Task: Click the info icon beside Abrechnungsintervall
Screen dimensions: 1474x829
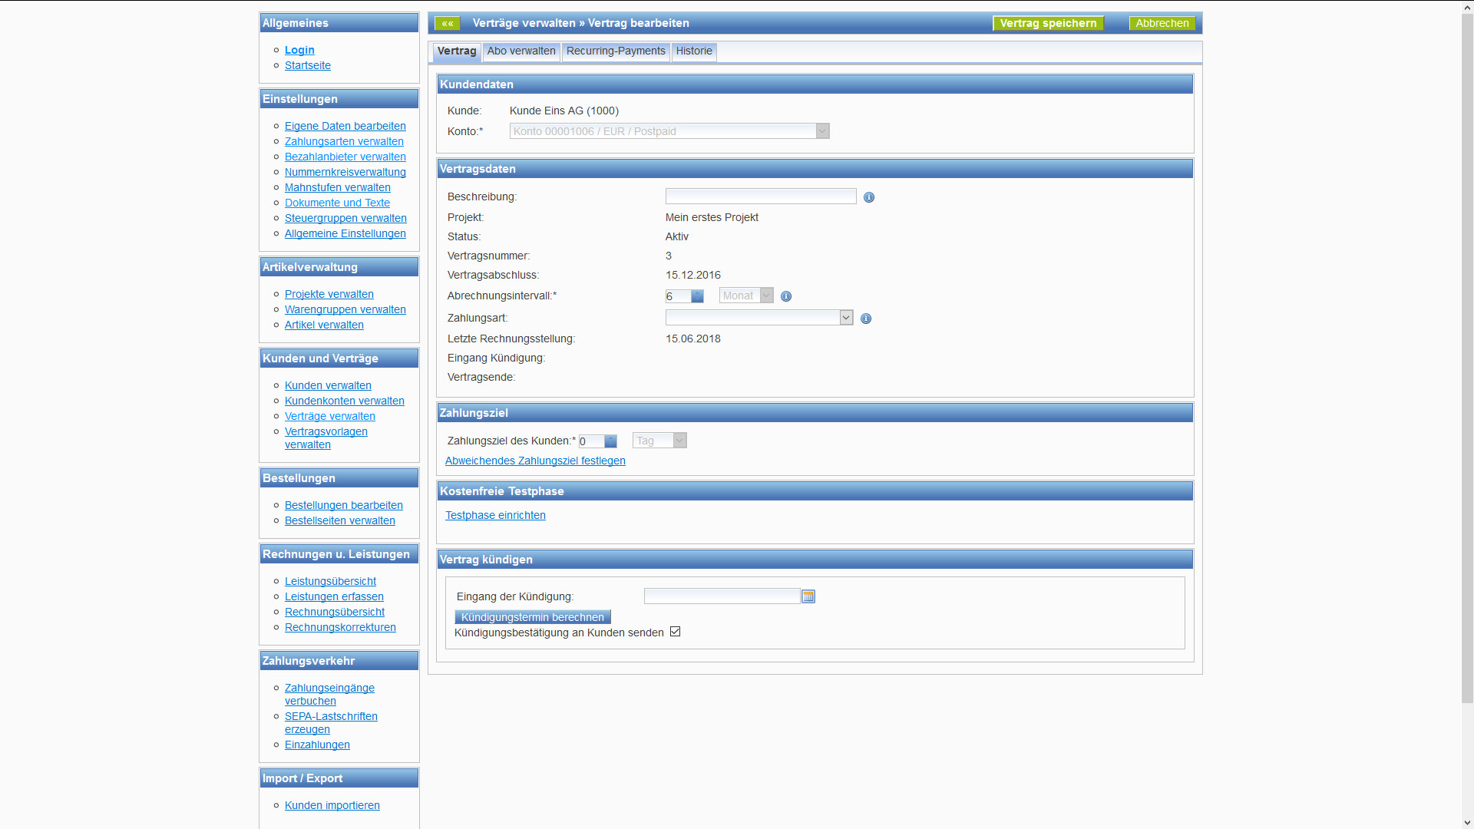Action: click(786, 296)
